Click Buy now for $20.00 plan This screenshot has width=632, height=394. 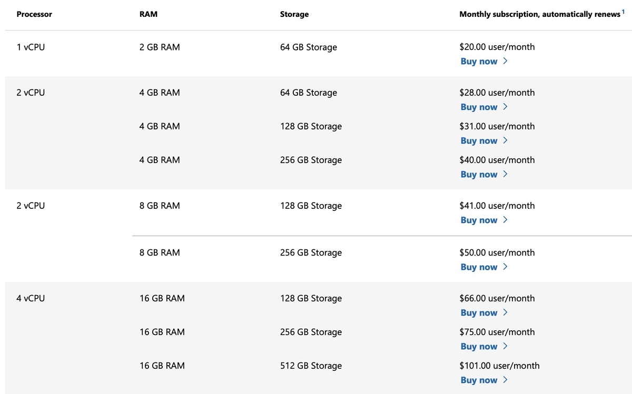click(479, 62)
